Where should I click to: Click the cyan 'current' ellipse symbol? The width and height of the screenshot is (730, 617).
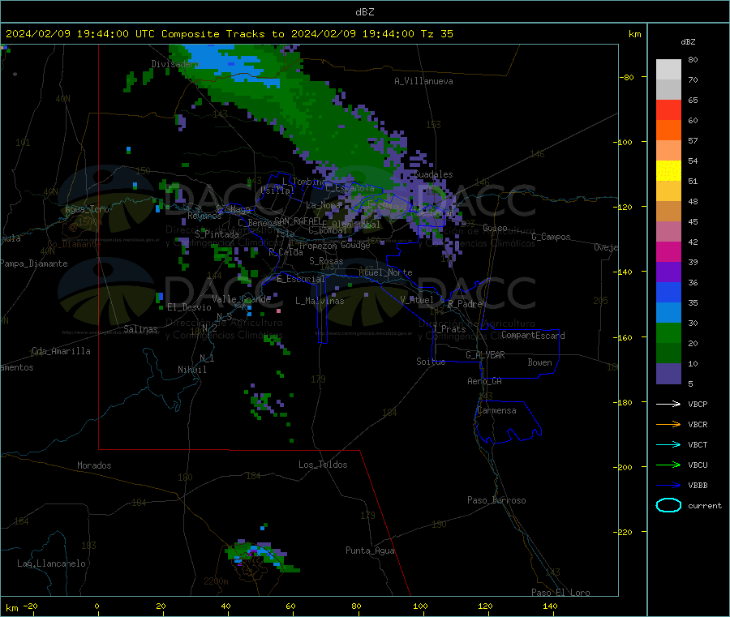click(668, 505)
